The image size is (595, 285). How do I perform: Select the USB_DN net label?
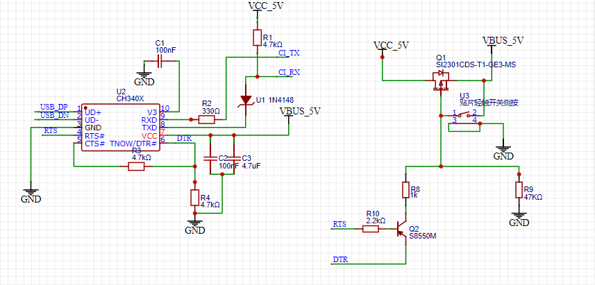tap(55, 115)
